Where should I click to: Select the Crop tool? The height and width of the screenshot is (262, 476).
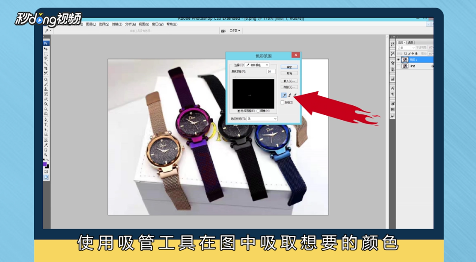coord(46,69)
